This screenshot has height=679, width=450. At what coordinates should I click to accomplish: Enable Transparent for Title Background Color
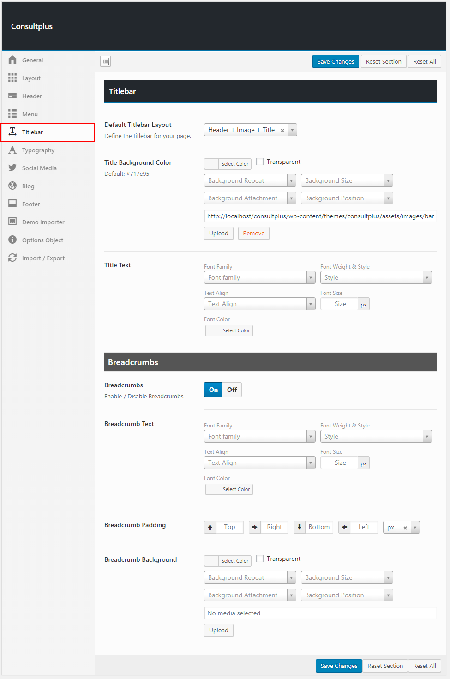pos(260,162)
